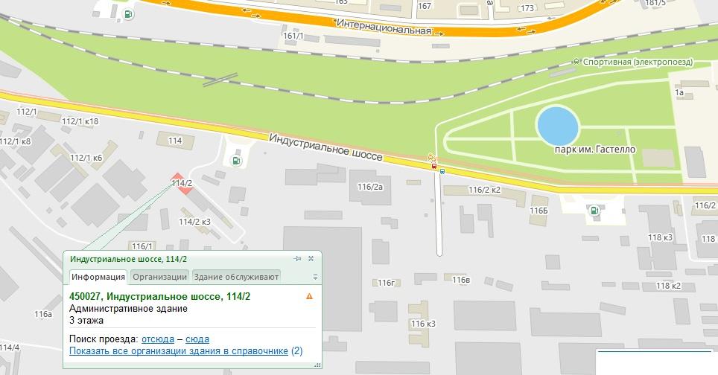Click the 'сюда' route link
The width and height of the screenshot is (718, 375).
(x=197, y=339)
